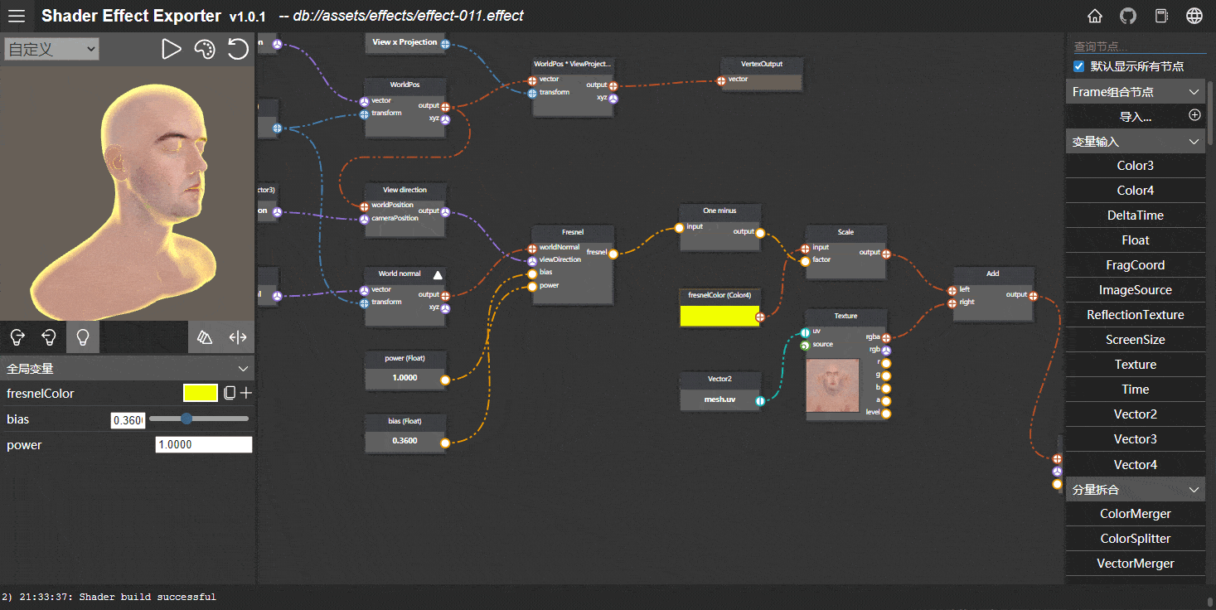Select the ColorSplitter node entry
1216x610 pixels.
[x=1135, y=539]
